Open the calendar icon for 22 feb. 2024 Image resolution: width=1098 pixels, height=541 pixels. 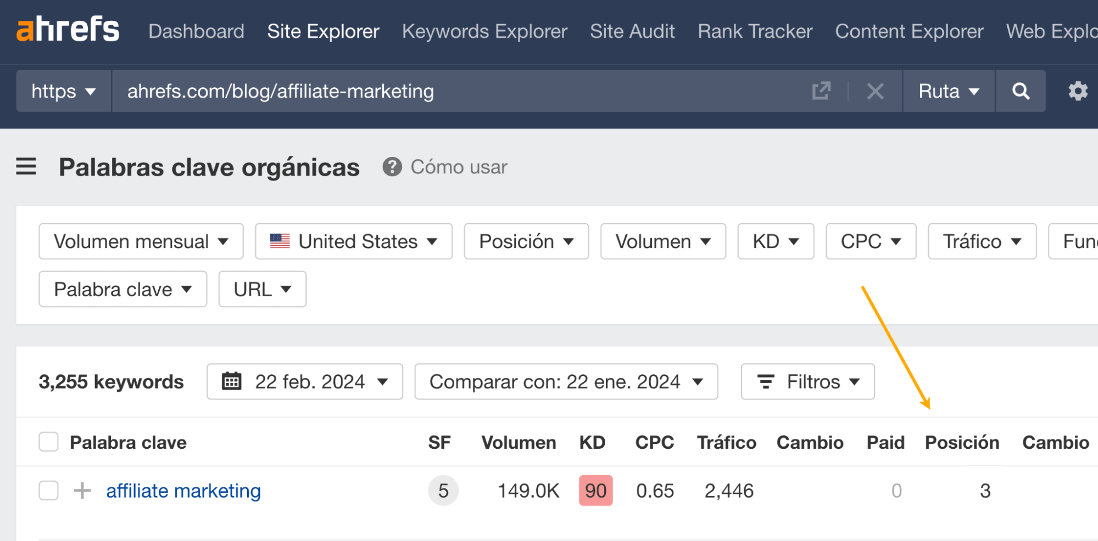[233, 381]
